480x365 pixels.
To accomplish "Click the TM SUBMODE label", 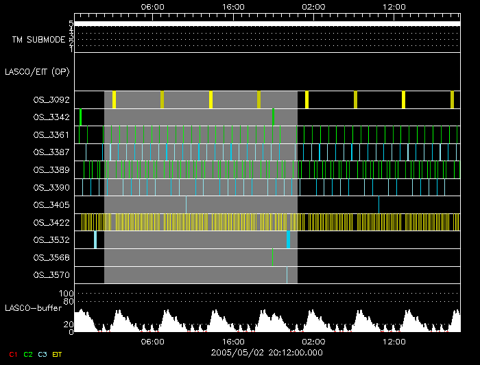I will coord(38,40).
